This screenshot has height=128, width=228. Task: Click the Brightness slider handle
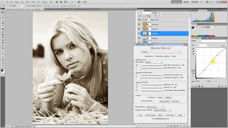[x=156, y=85]
